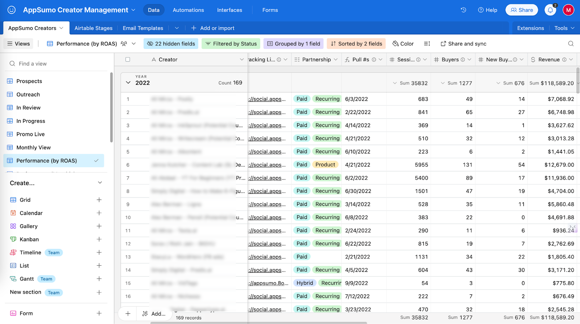Open Creator column dropdown
This screenshot has height=324, width=580.
pyautogui.click(x=242, y=60)
